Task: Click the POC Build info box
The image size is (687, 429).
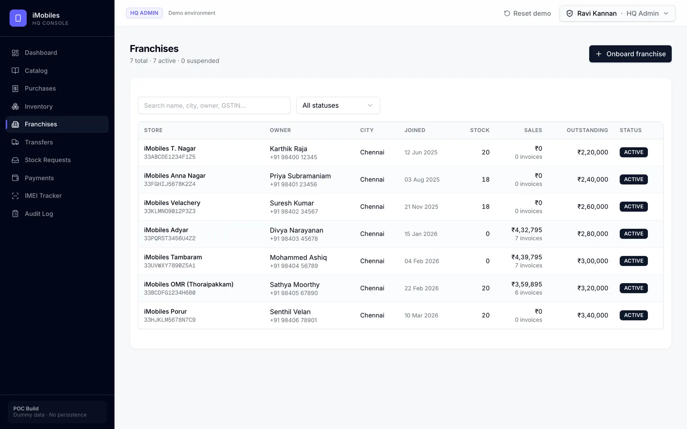Action: click(x=57, y=412)
